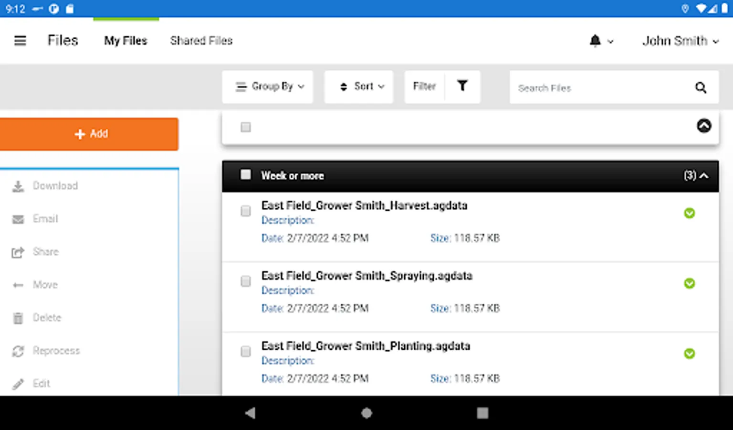Click the Share icon in sidebar
The height and width of the screenshot is (430, 733).
click(x=18, y=252)
